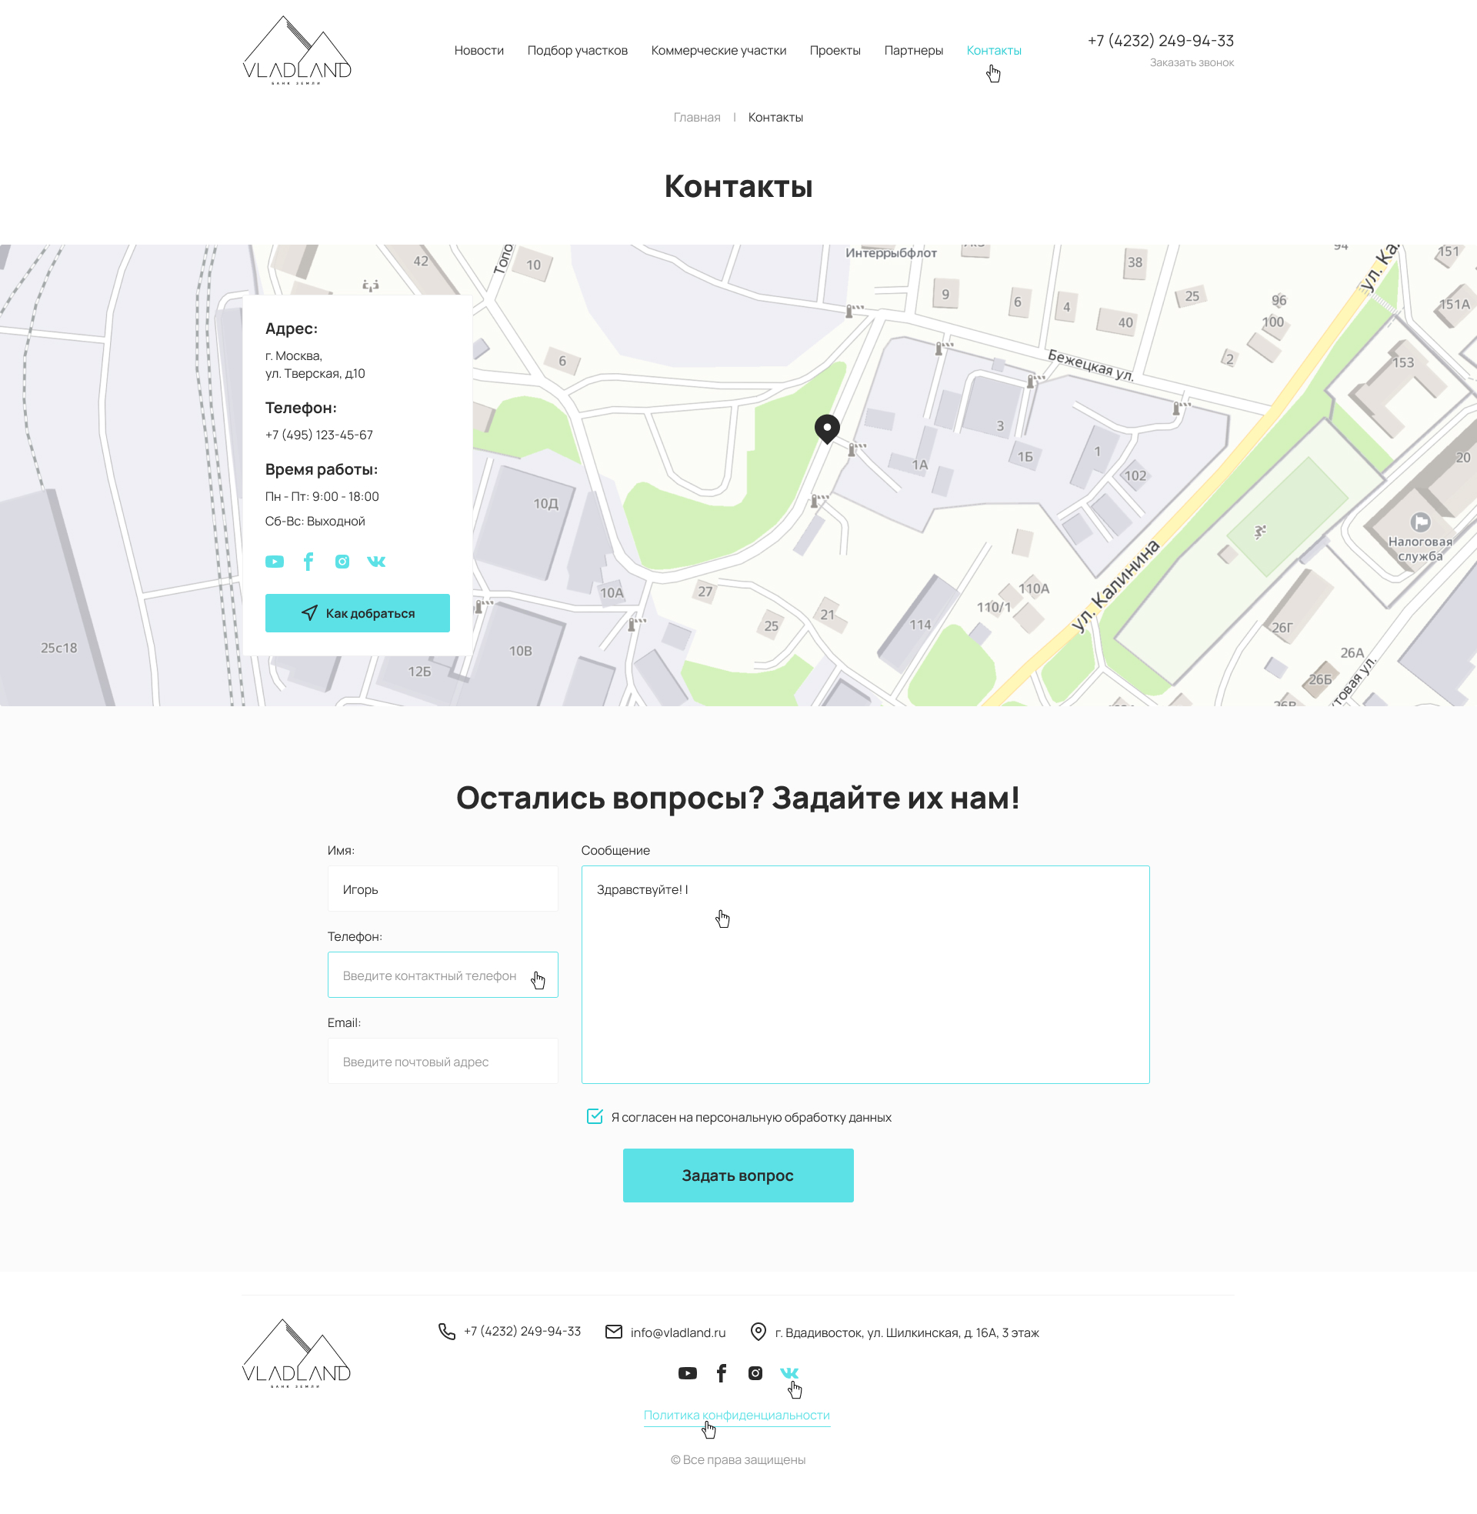Click footer VK icon
This screenshot has width=1477, height=1514.
tap(789, 1373)
